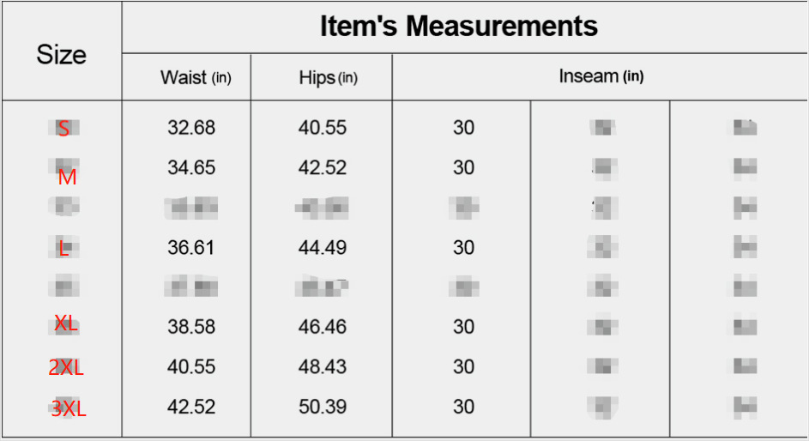Click the Size column header
The image size is (809, 441).
point(61,55)
